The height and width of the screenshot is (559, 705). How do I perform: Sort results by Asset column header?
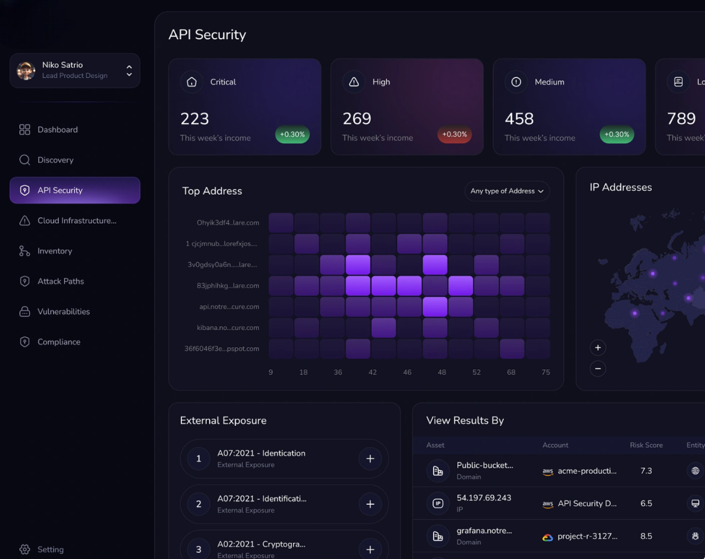(435, 445)
